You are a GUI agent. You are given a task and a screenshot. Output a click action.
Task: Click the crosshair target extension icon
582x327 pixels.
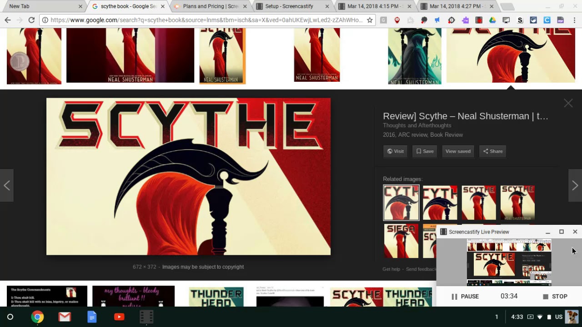pos(451,20)
